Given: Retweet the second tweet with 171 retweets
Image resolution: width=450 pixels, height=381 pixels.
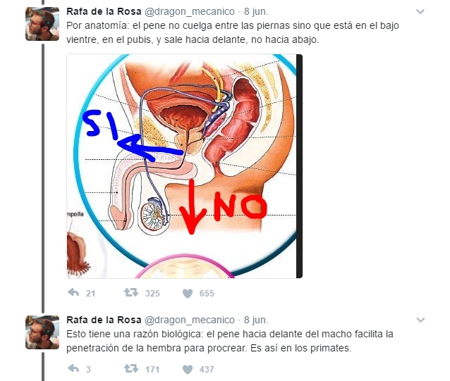Looking at the screenshot, I should [131, 369].
